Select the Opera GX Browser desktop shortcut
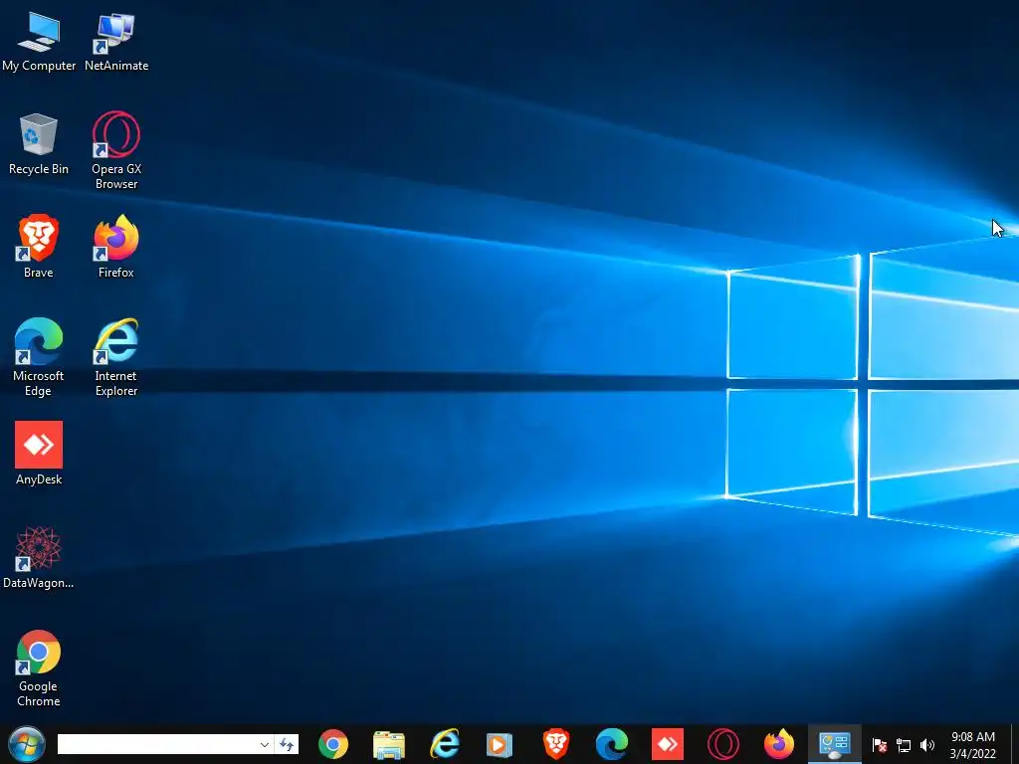The width and height of the screenshot is (1019, 764). pyautogui.click(x=116, y=150)
